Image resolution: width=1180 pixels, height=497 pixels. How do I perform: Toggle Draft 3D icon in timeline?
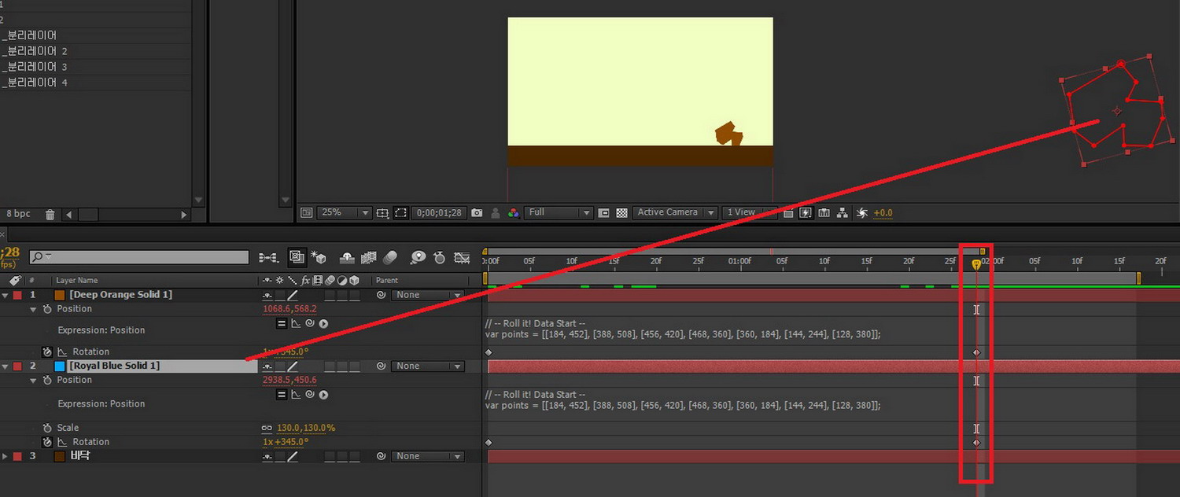pyautogui.click(x=319, y=257)
